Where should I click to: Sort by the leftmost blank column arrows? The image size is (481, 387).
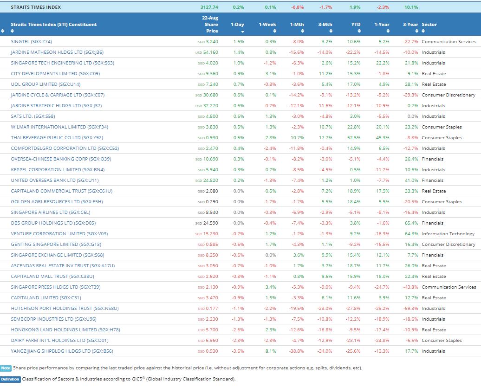pos(3,31)
